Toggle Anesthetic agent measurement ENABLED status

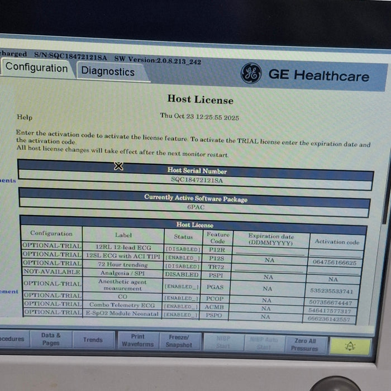coord(182,287)
